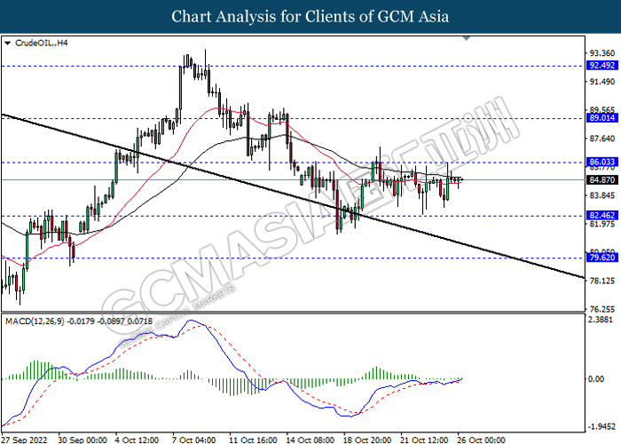621x444 pixels.
Task: Click the 27 Sep 2022 date label
Action: pos(24,440)
